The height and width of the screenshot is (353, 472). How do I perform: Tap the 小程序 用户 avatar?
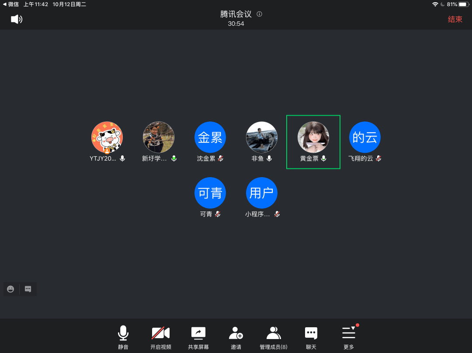pyautogui.click(x=261, y=193)
